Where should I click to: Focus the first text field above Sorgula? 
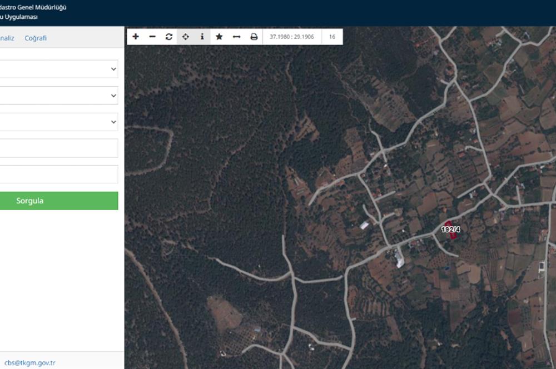pyautogui.click(x=59, y=148)
